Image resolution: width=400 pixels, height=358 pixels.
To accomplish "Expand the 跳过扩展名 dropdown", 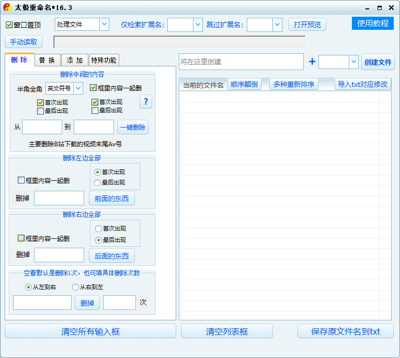I will [277, 25].
